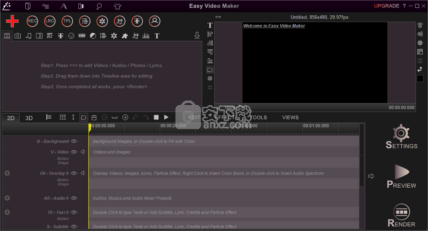Click the smiley face icons tab
Image resolution: width=428 pixels, height=231 pixels.
coord(71,36)
